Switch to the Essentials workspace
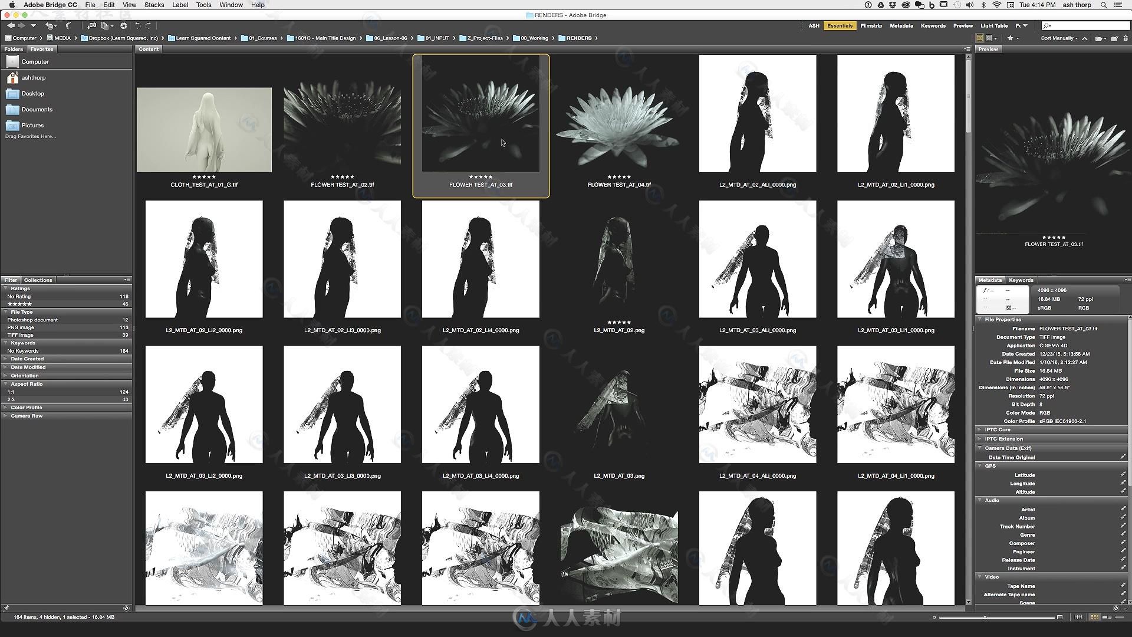Image resolution: width=1132 pixels, height=637 pixels. pos(840,26)
